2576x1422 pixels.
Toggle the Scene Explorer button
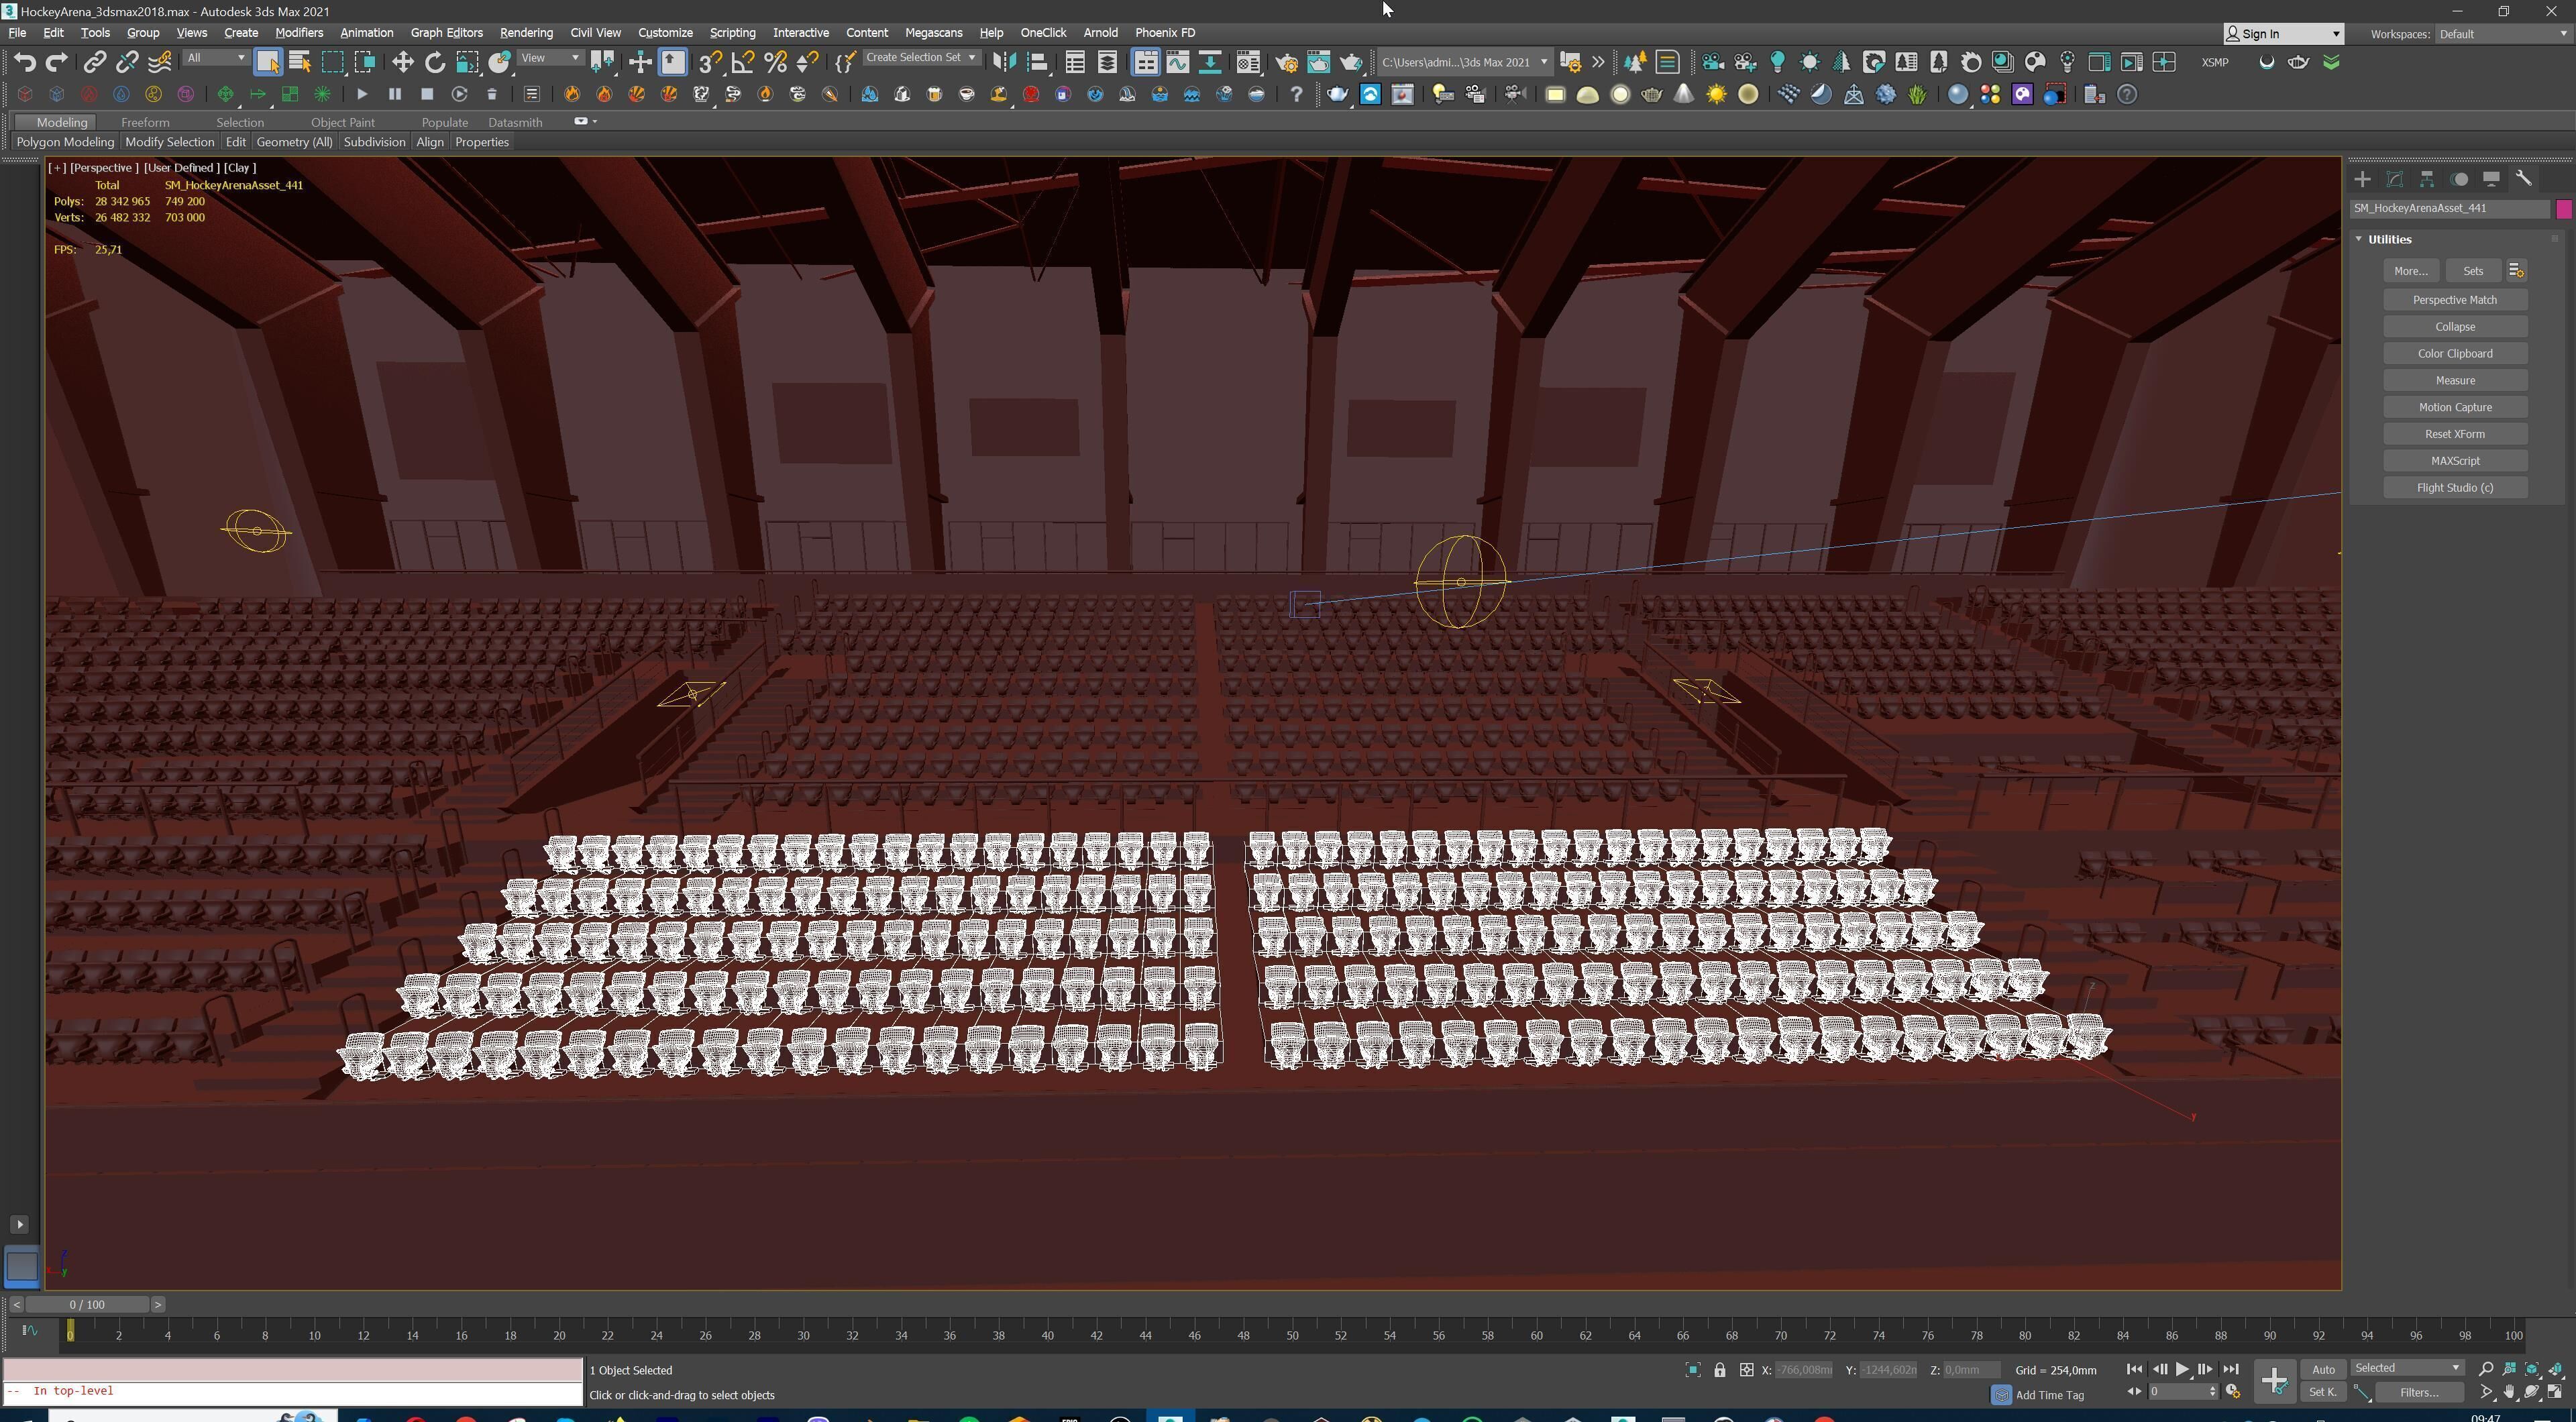coord(1075,62)
